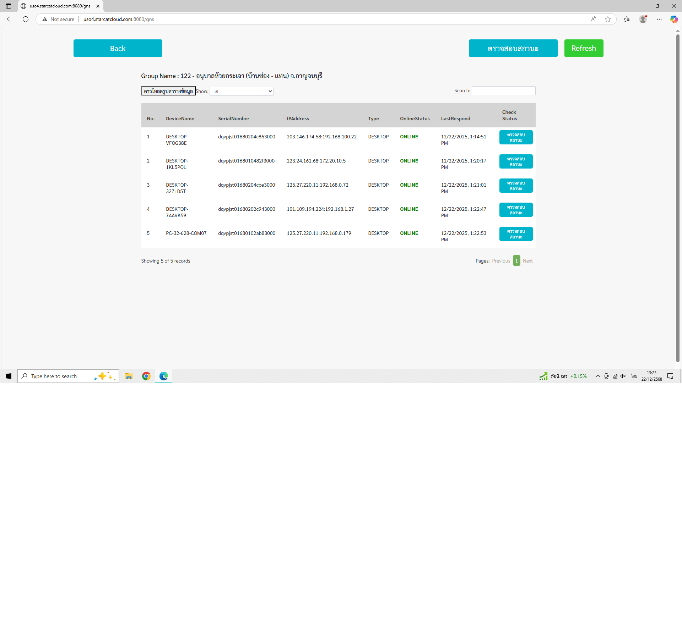Expand the Show entries dropdown

coord(242,92)
